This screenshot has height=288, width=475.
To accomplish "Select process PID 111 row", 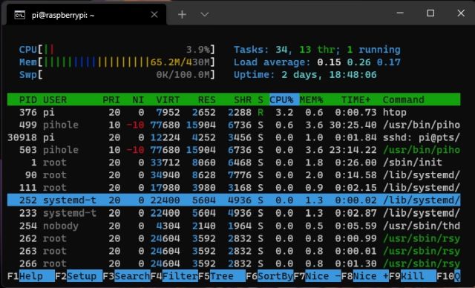I will (x=234, y=188).
